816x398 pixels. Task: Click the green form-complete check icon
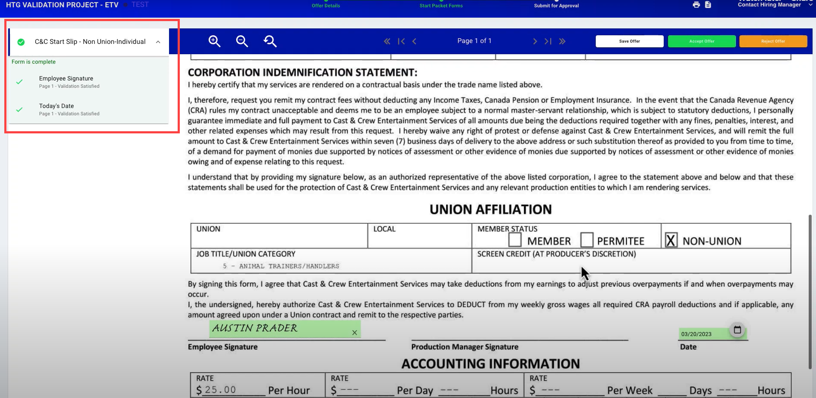click(x=21, y=42)
